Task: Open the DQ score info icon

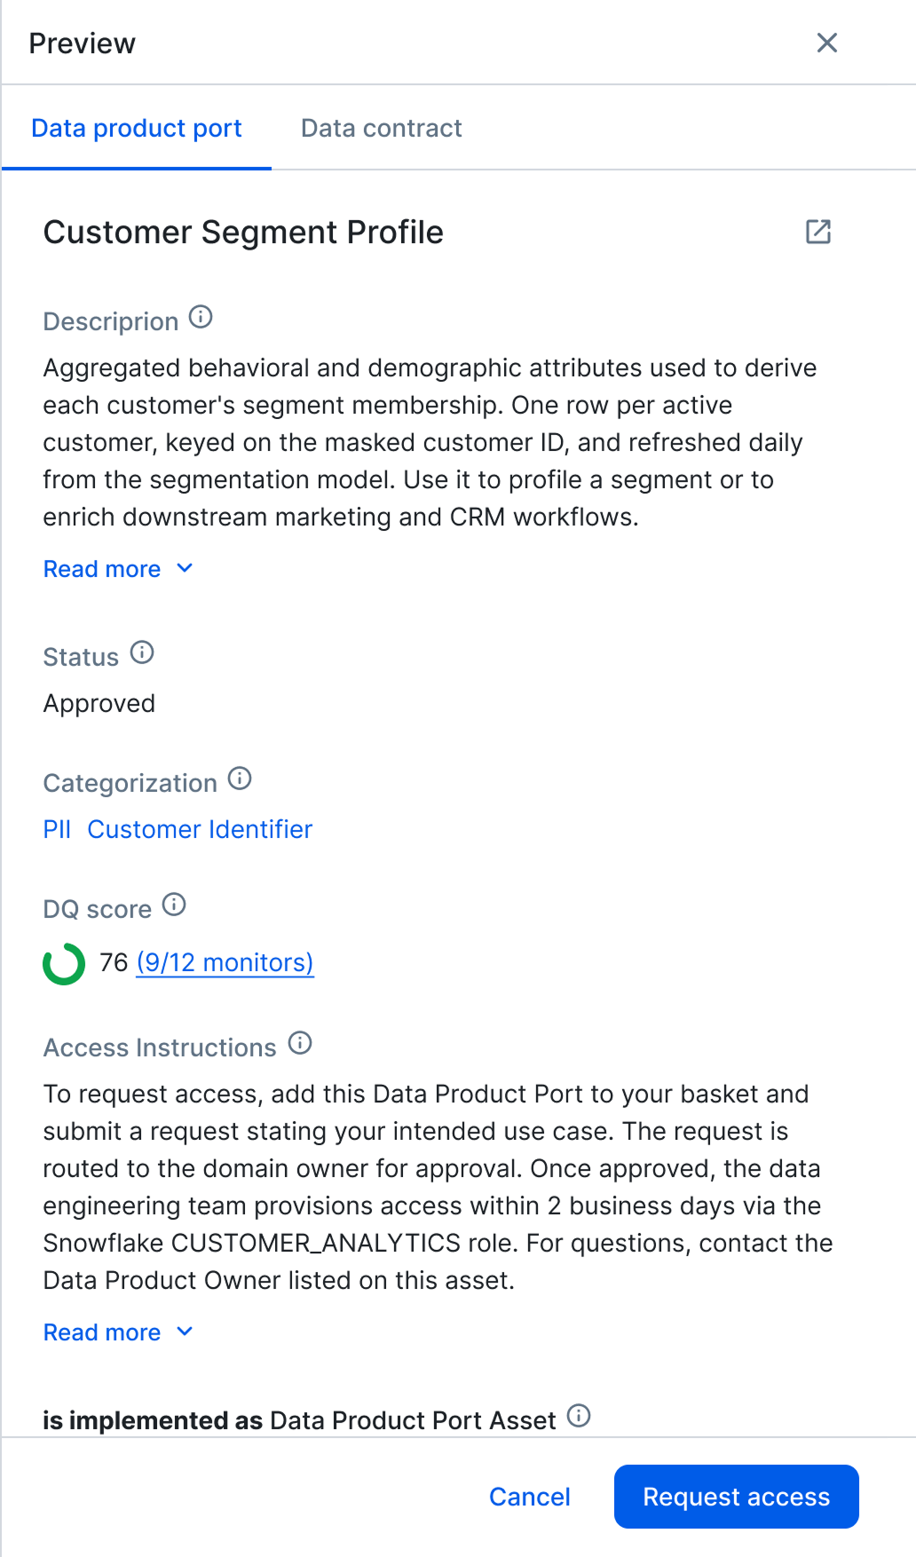Action: [x=174, y=905]
